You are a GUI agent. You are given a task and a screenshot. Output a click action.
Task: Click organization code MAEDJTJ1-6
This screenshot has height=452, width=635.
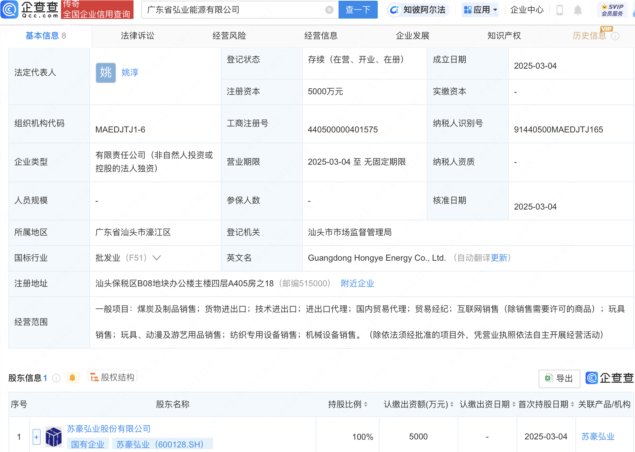click(120, 130)
